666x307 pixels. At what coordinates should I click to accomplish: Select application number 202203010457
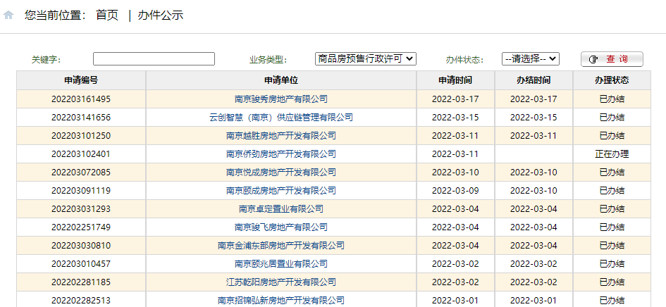tap(81, 263)
